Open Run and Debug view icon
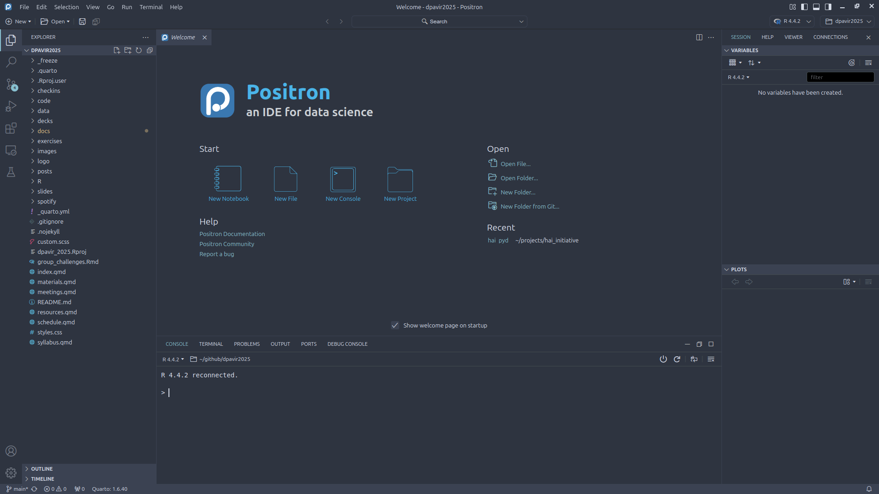Image resolution: width=879 pixels, height=494 pixels. coord(11,106)
